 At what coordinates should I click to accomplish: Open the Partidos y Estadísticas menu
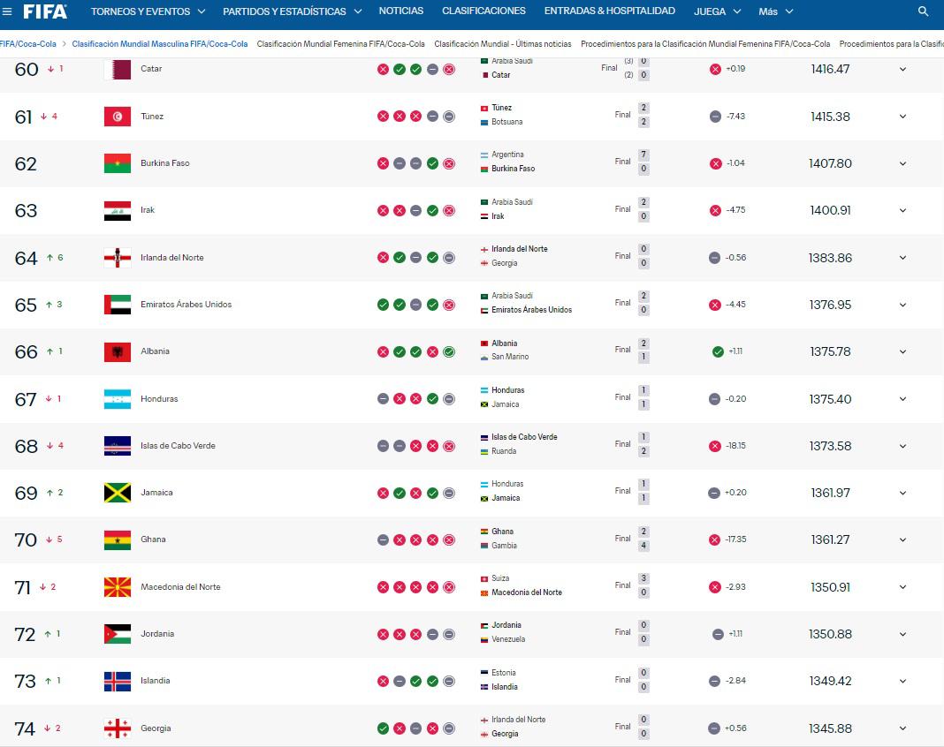pos(292,11)
